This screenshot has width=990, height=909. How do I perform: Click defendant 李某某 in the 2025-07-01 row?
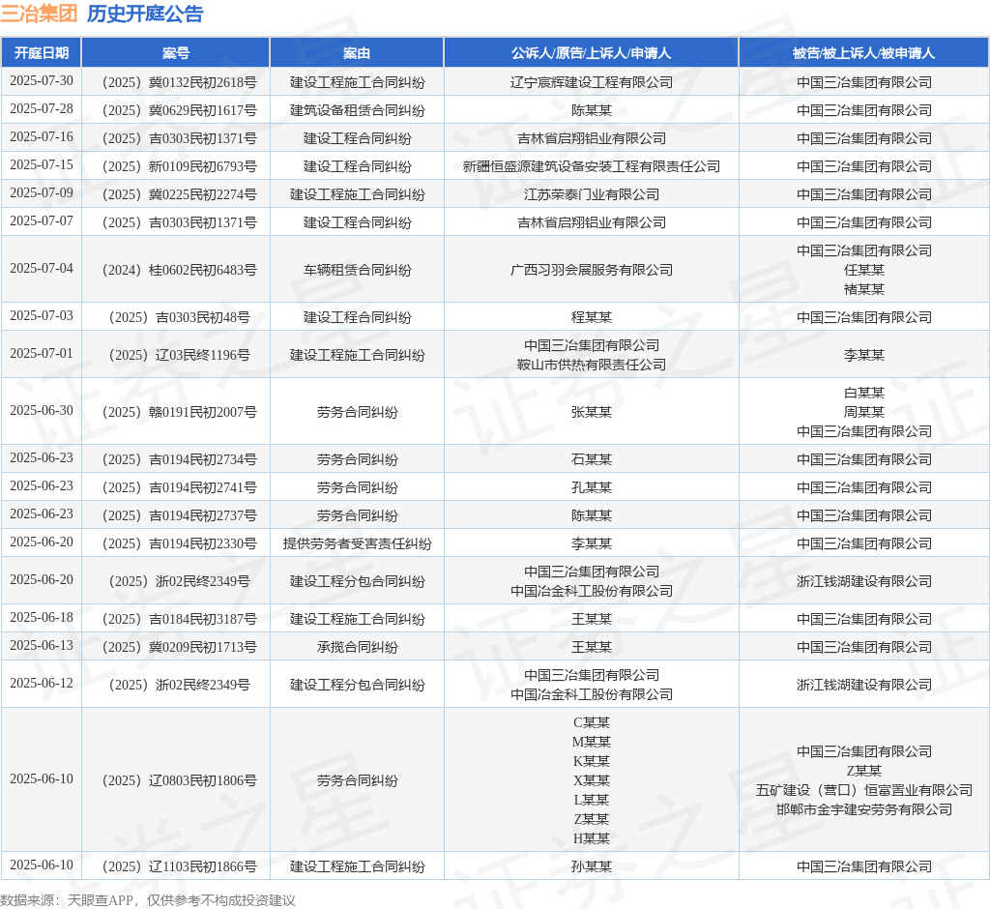[864, 355]
